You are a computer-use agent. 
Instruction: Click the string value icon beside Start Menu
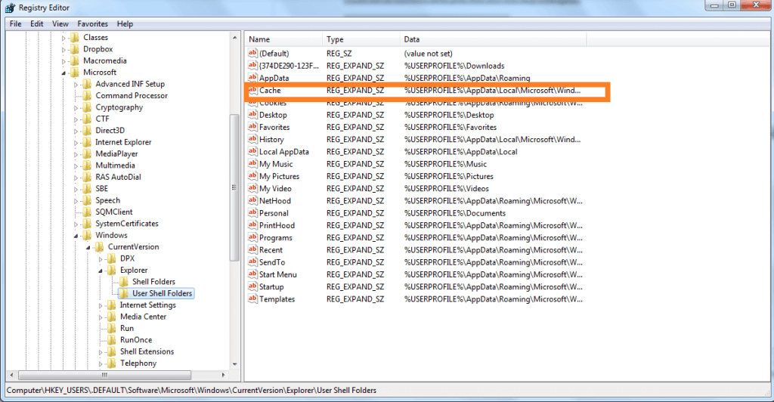coord(252,275)
